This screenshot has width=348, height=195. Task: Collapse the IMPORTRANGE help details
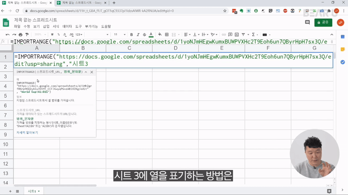86,72
